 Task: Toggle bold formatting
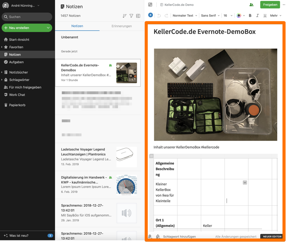(x=250, y=16)
